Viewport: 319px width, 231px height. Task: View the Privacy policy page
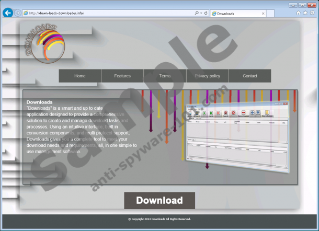(208, 76)
